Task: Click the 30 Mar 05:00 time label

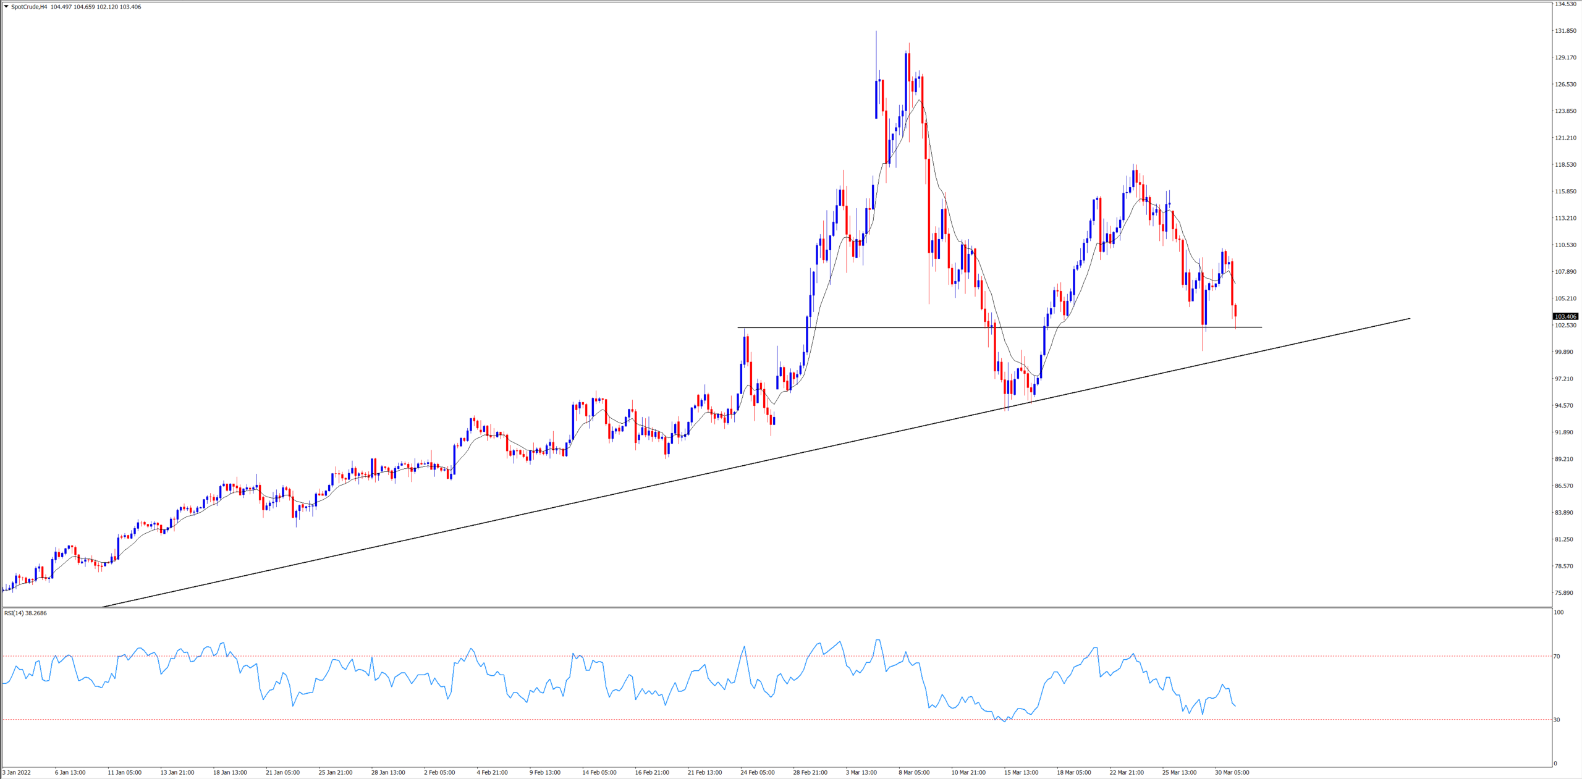Action: coord(1232,772)
